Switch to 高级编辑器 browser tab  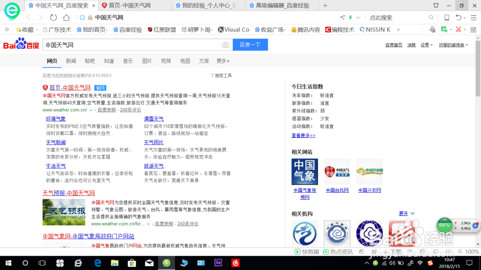(x=282, y=5)
